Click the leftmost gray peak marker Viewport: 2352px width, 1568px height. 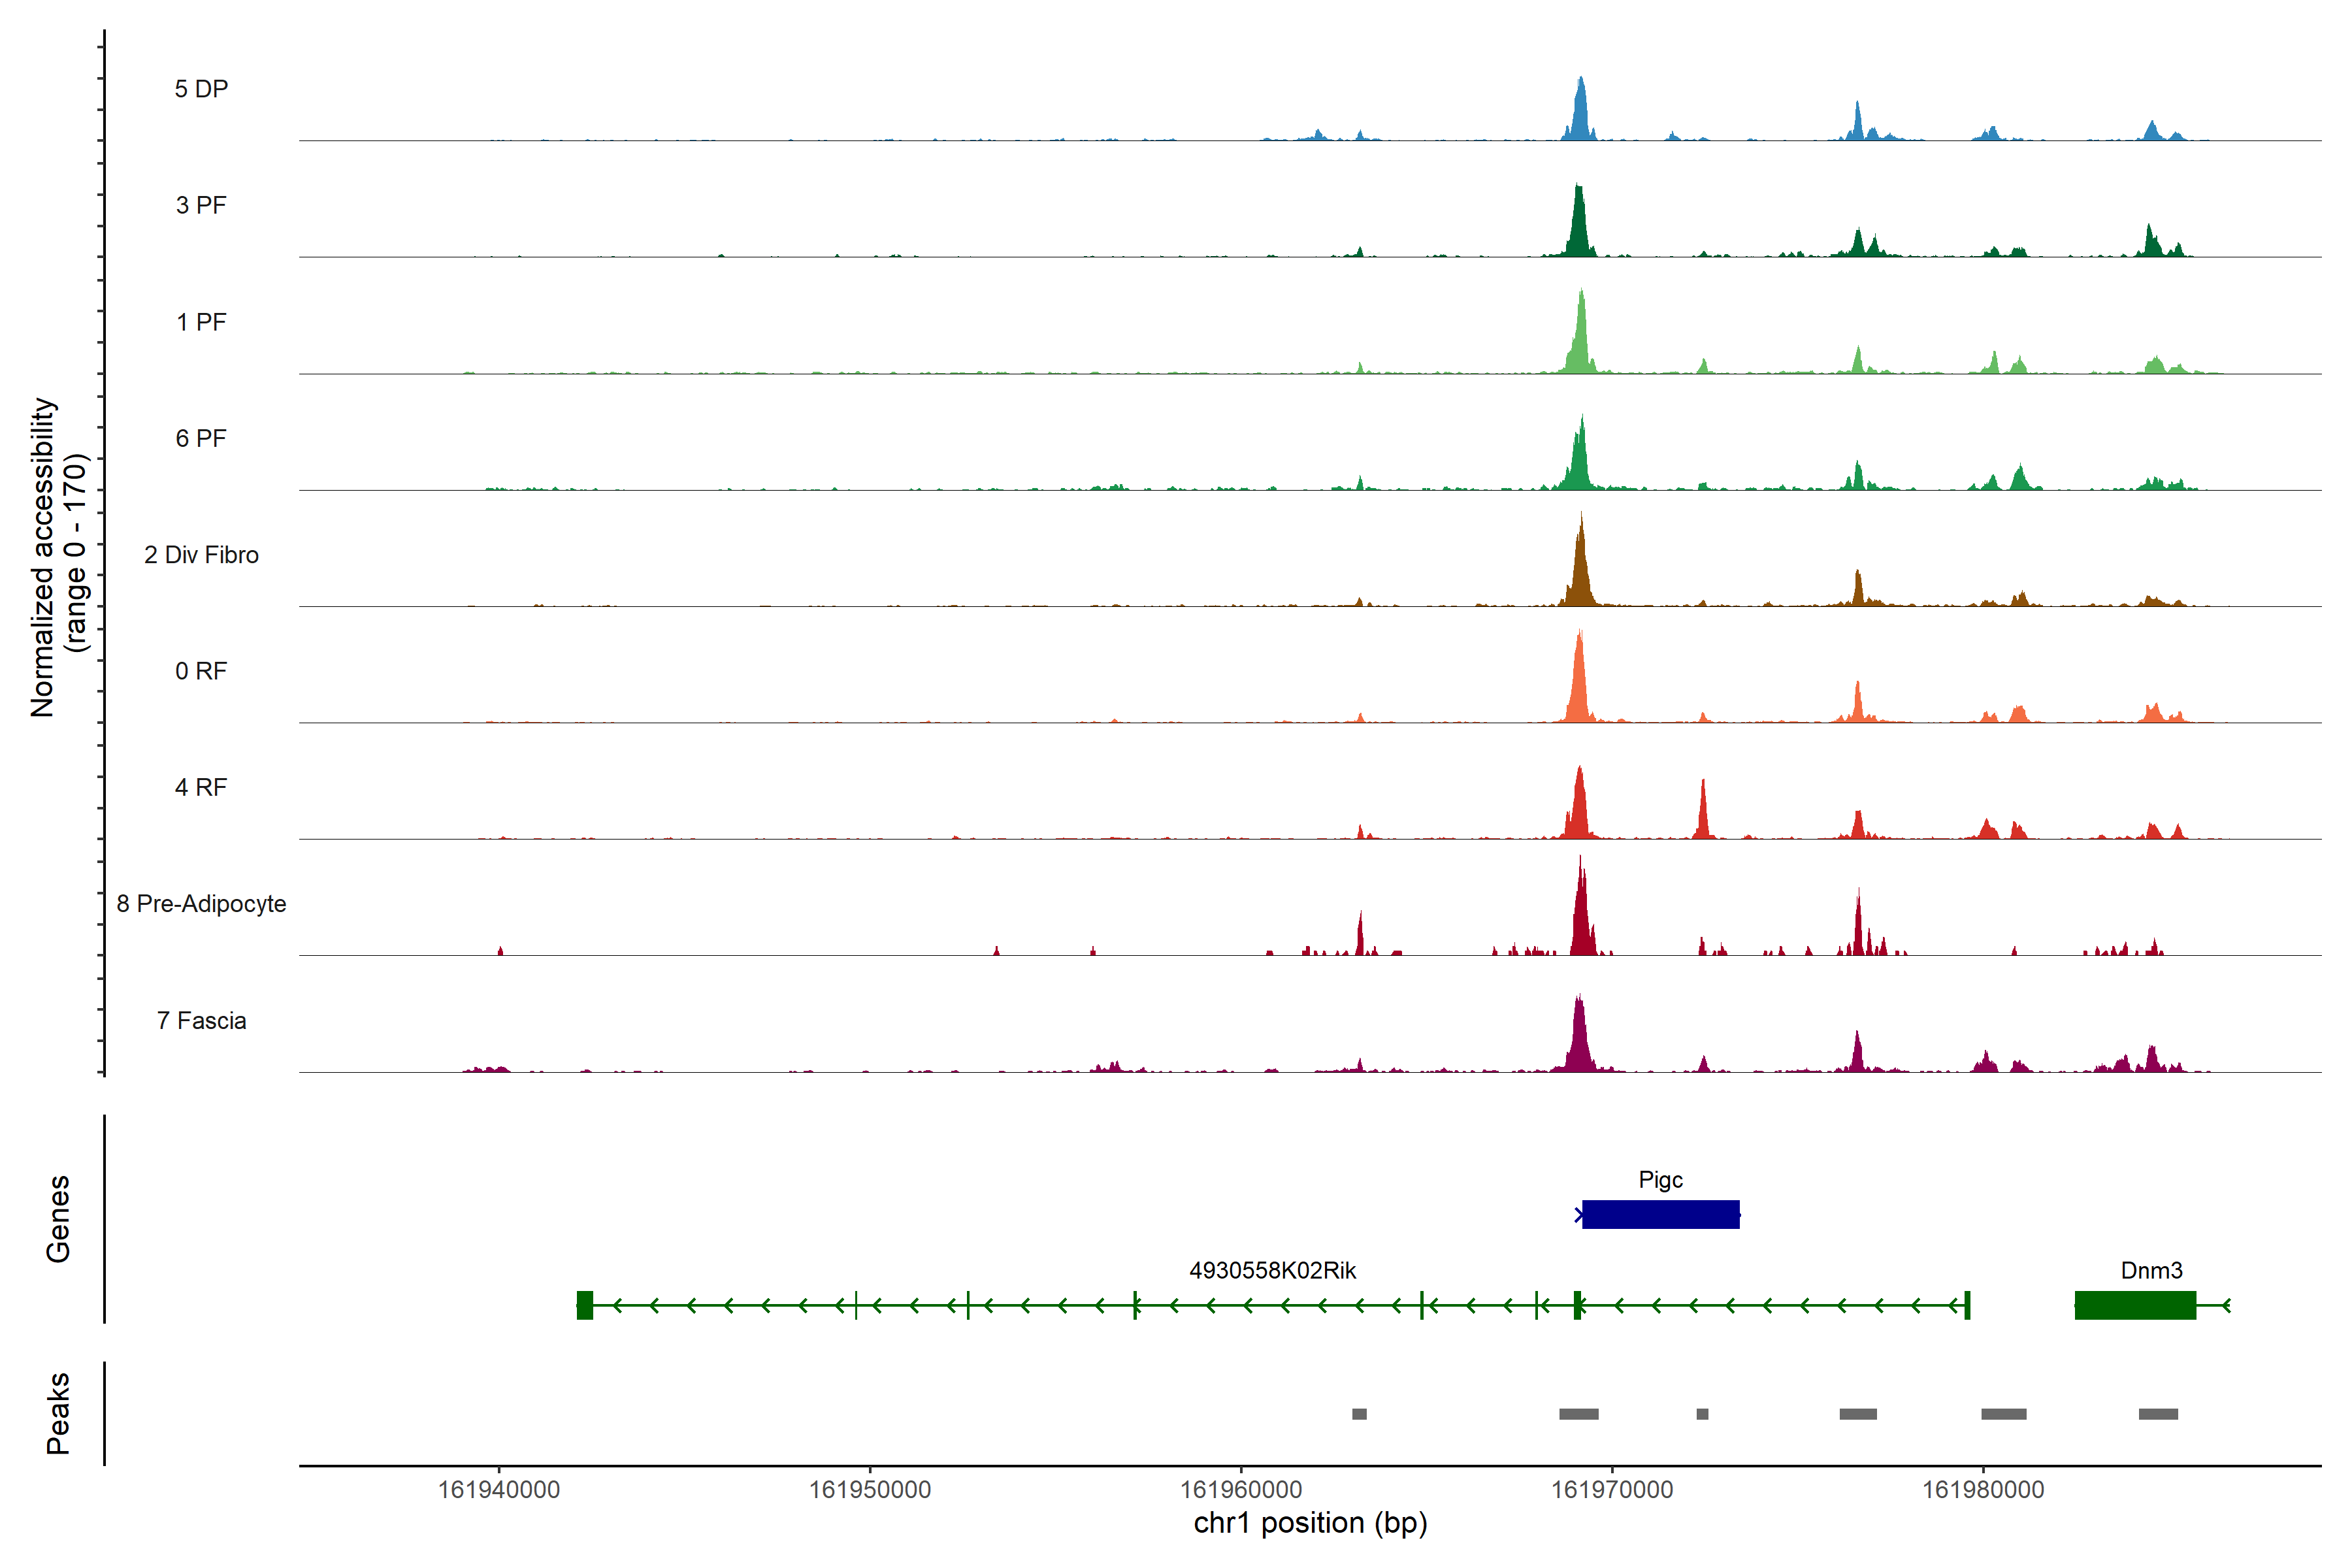coord(1359,1414)
